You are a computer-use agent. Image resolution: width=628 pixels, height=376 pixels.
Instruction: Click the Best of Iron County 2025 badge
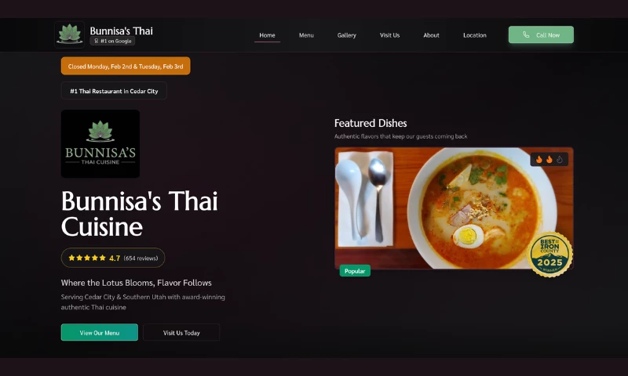[x=549, y=255]
